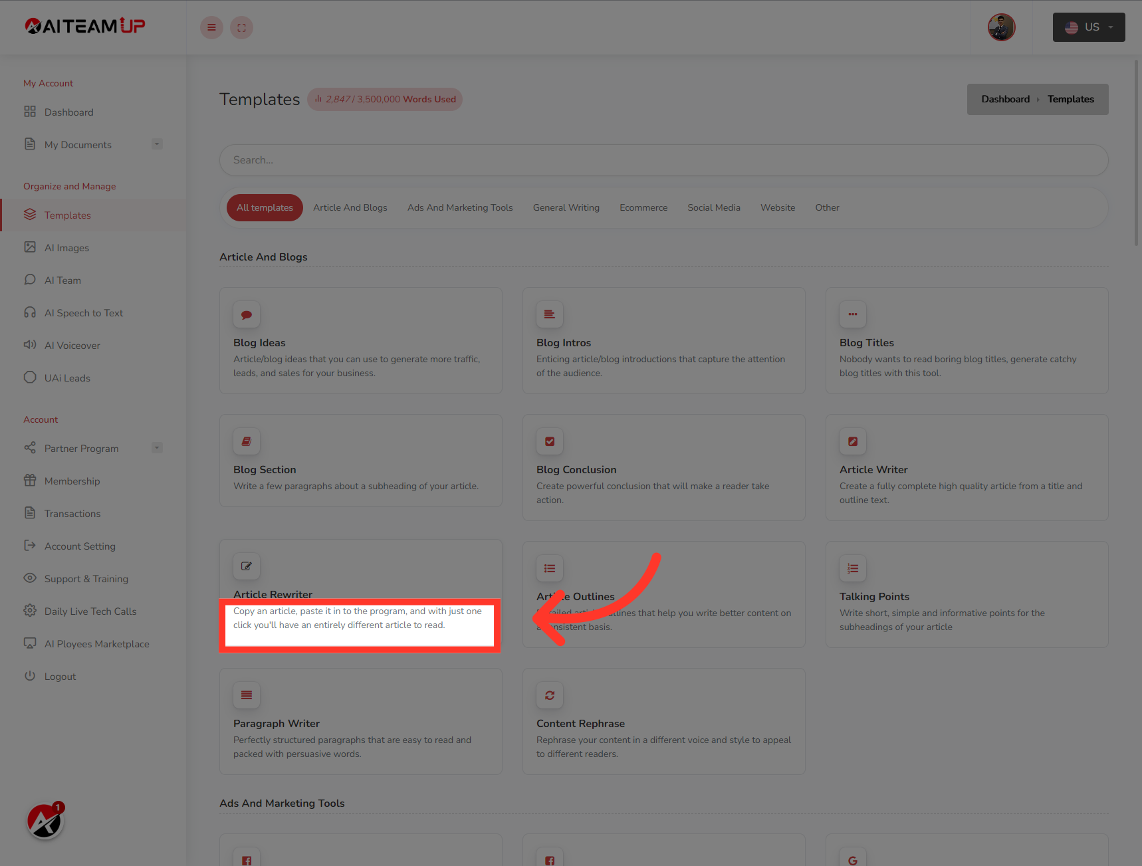This screenshot has height=866, width=1142.
Task: Open the Blog Ideas template icon
Action: click(246, 314)
